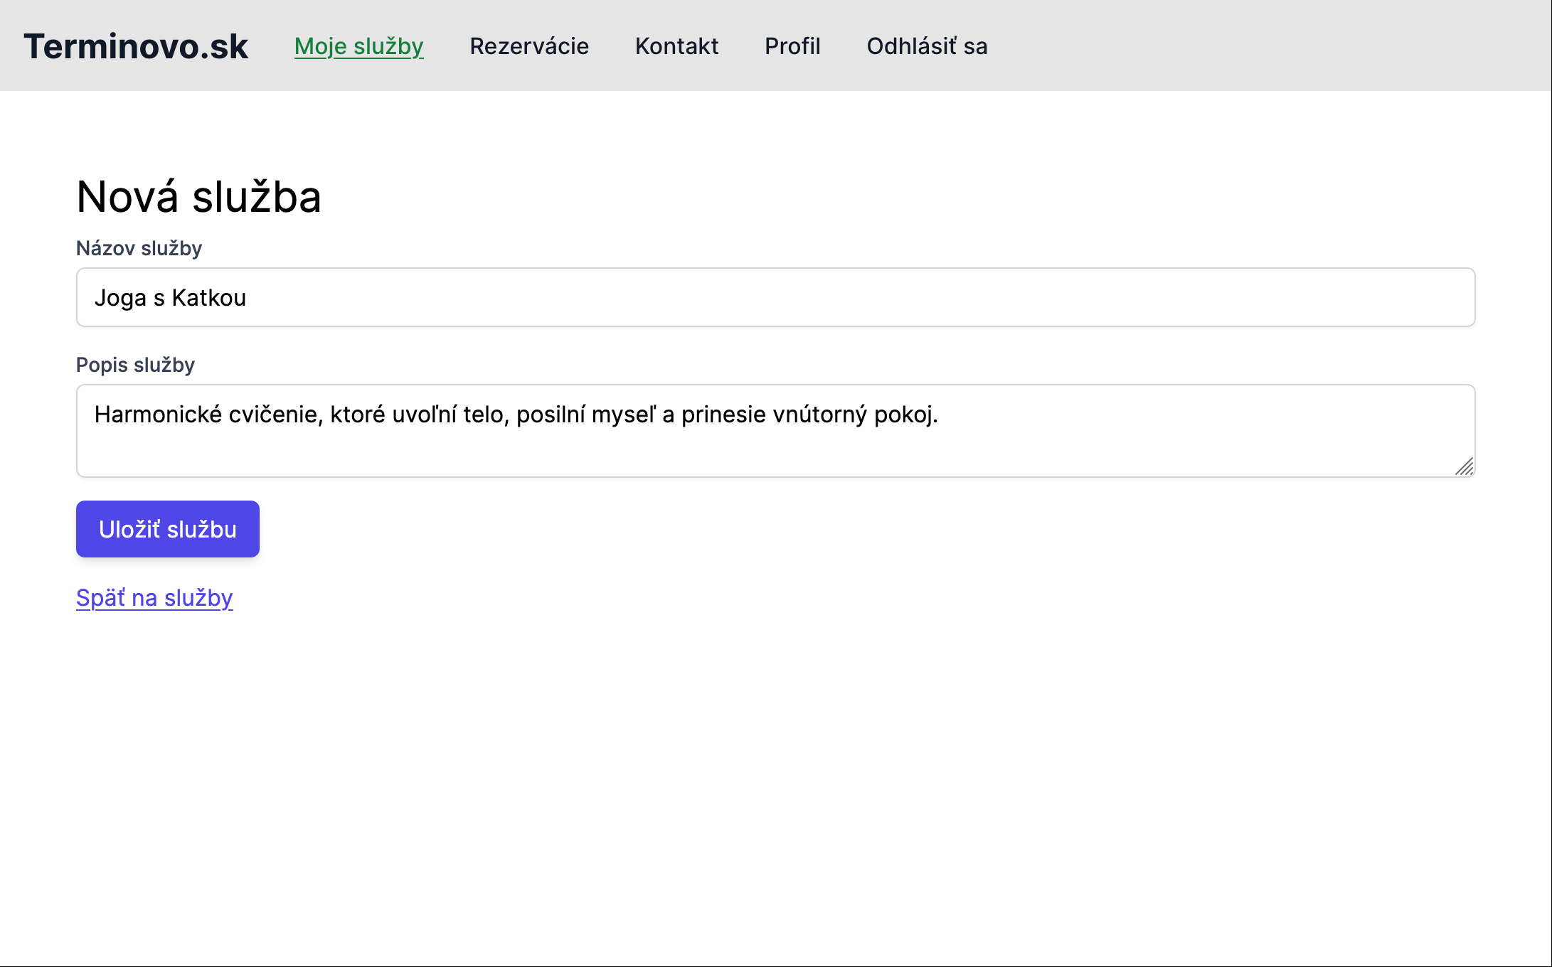Click the word pokoj ending the description
The image size is (1552, 967).
coord(903,415)
